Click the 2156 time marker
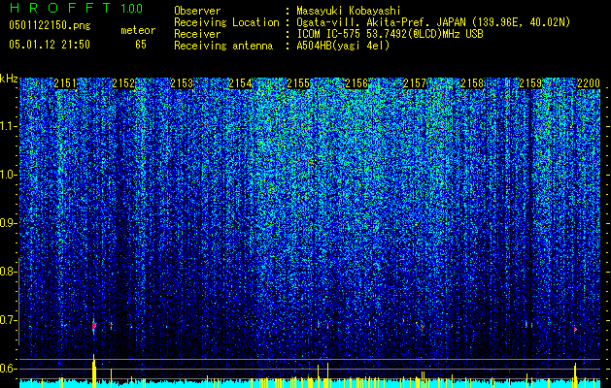The image size is (611, 388). click(356, 83)
